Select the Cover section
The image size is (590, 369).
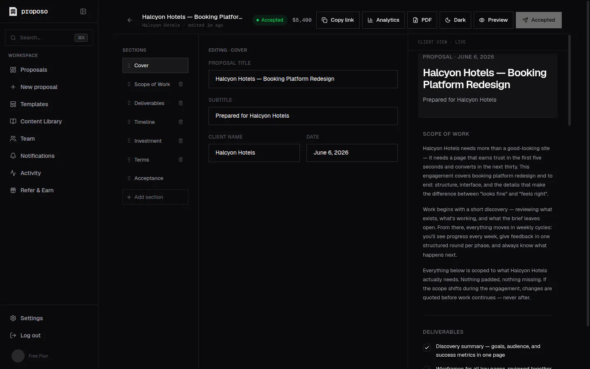click(155, 66)
